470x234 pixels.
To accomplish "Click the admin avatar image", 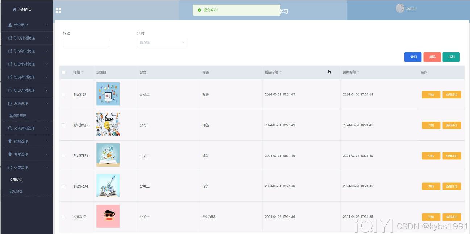I will click(x=400, y=8).
